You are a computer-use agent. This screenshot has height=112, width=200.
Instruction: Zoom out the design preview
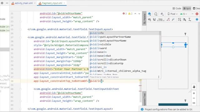[194, 98]
